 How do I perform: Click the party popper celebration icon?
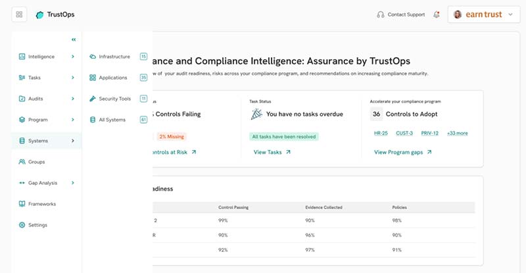pyautogui.click(x=256, y=114)
